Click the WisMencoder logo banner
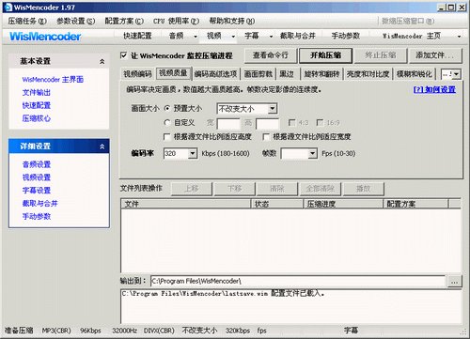 45,37
